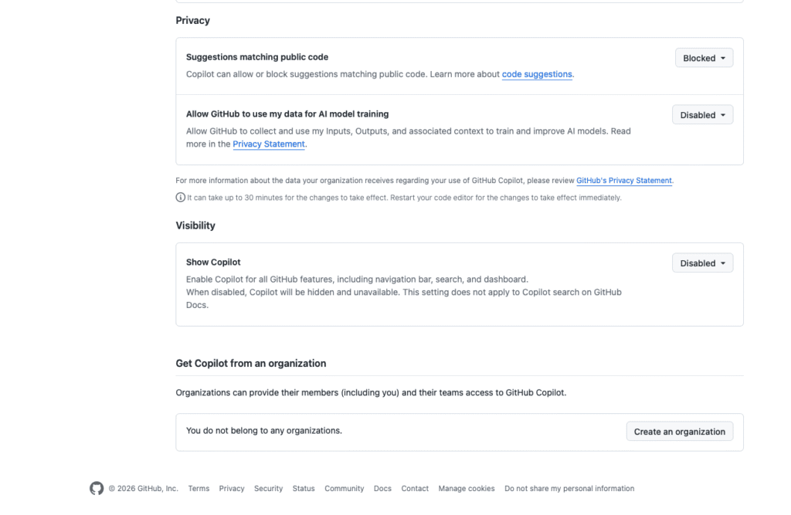Click the Contact footer link
Viewport: 791px width, 515px height.
(x=415, y=489)
